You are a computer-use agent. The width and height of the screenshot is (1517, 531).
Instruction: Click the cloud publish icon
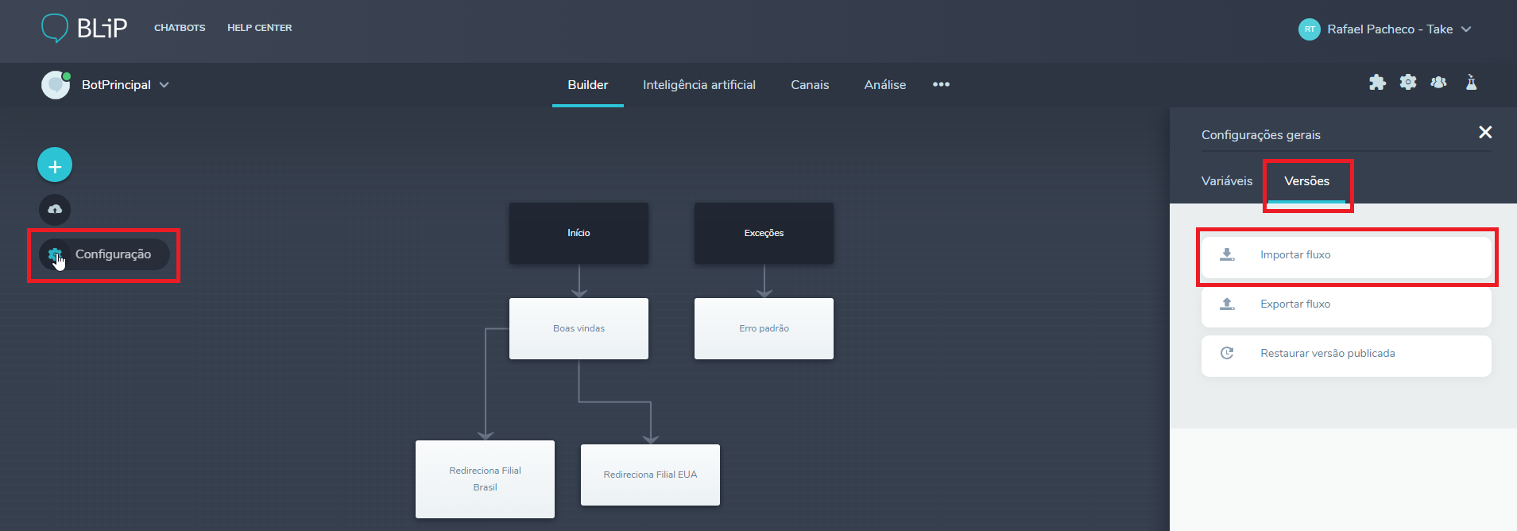[55, 210]
